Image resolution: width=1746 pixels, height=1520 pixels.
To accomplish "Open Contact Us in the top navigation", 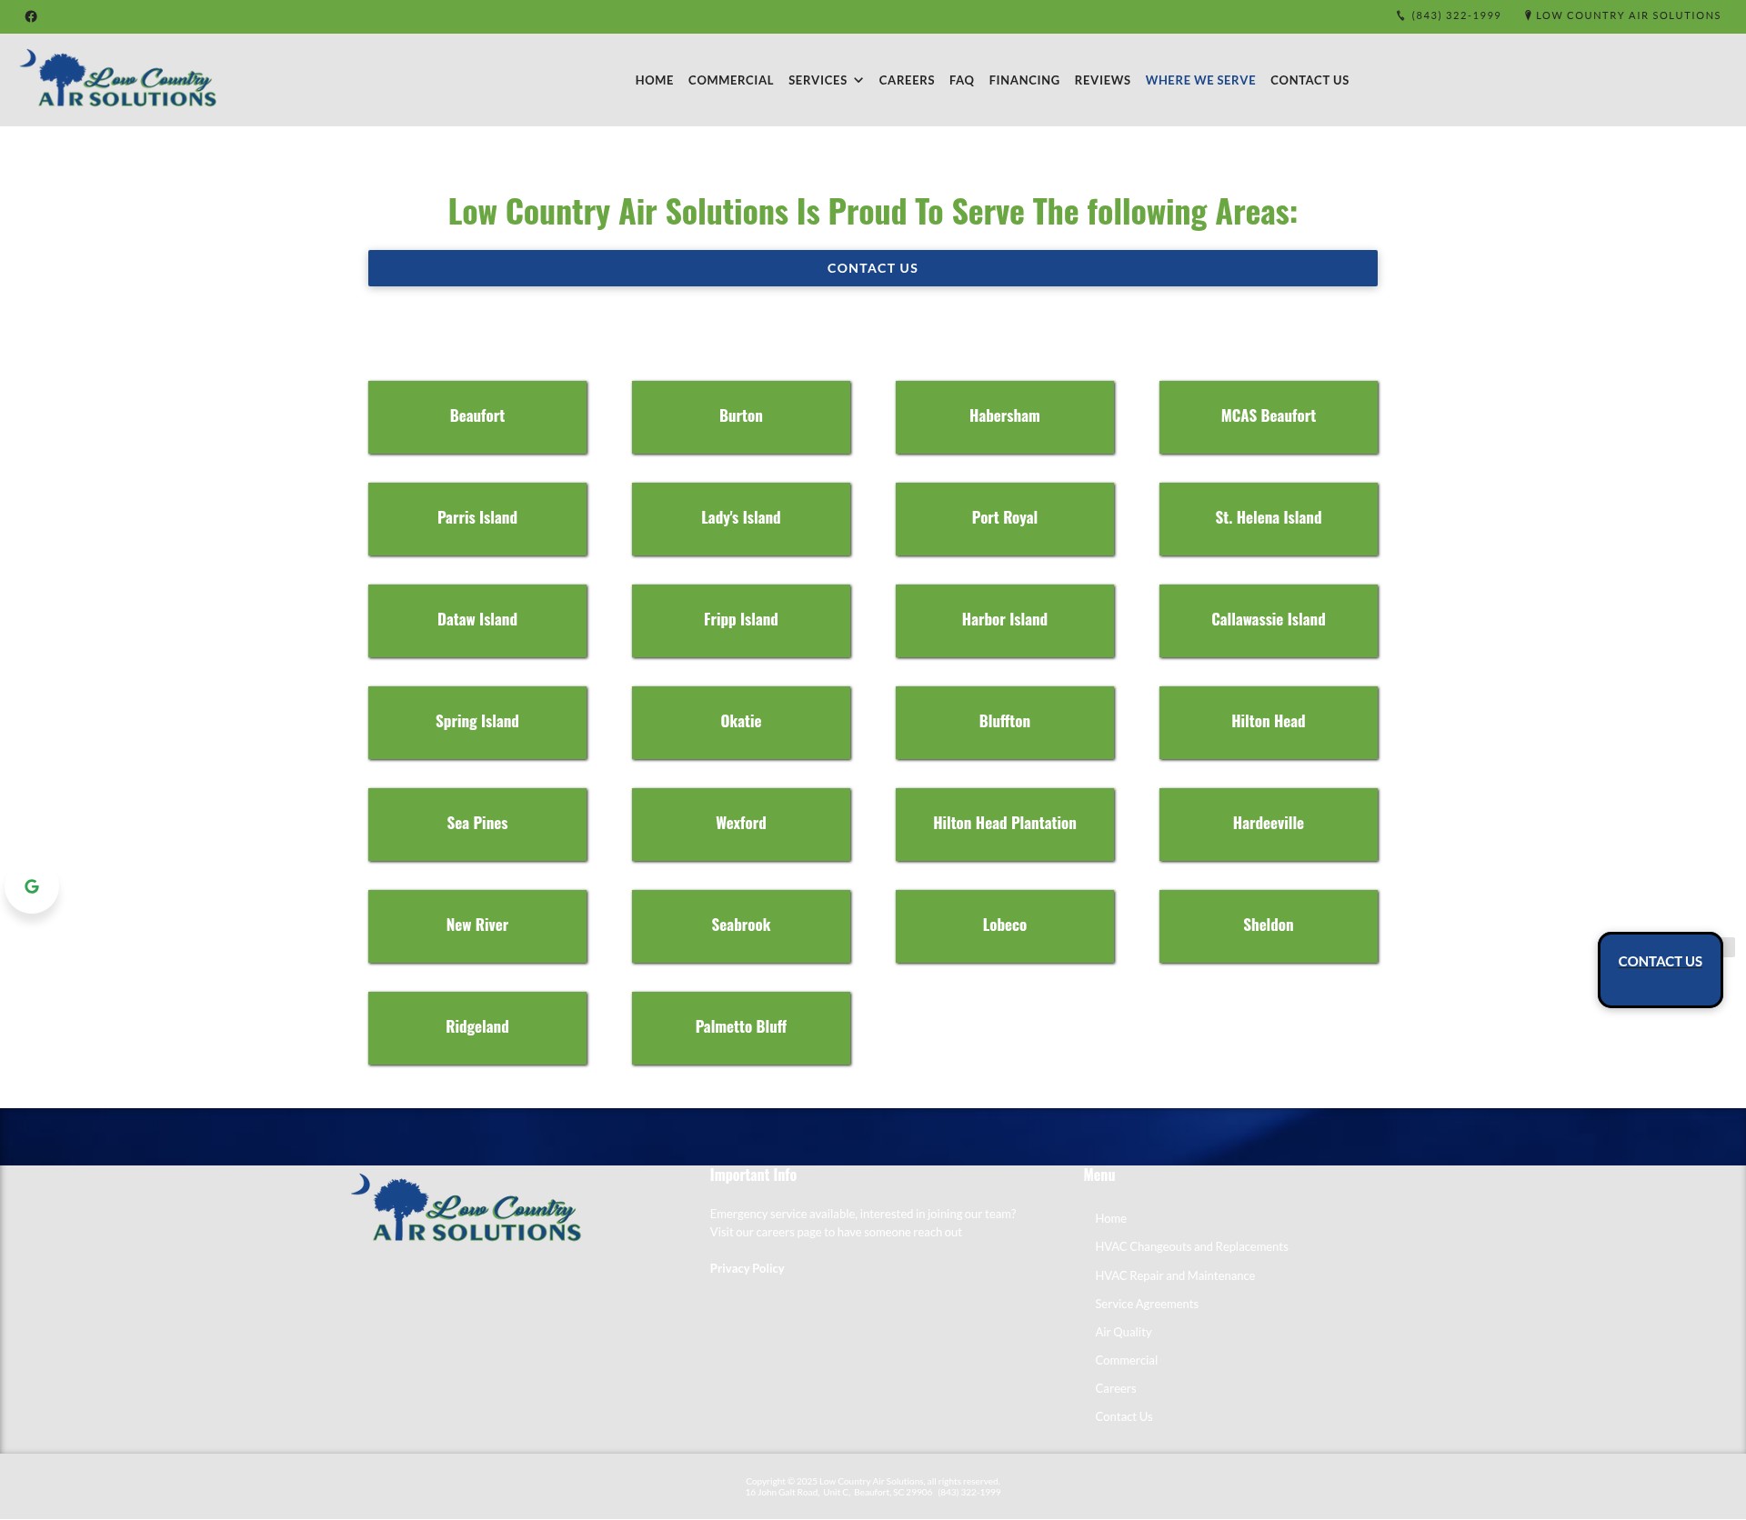I will pyautogui.click(x=1309, y=80).
